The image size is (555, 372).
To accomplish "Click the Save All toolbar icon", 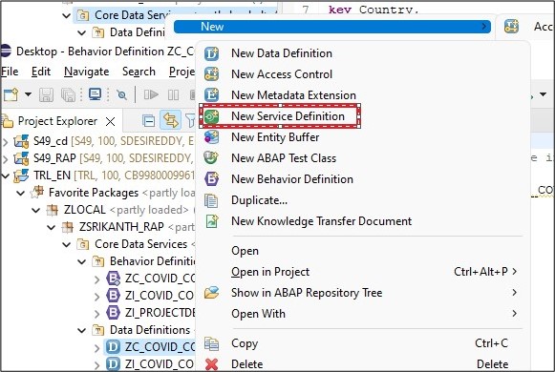I will click(68, 94).
